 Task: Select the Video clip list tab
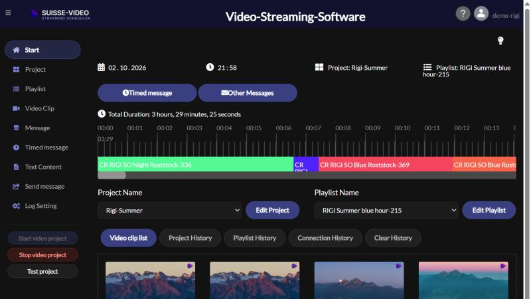coord(128,238)
